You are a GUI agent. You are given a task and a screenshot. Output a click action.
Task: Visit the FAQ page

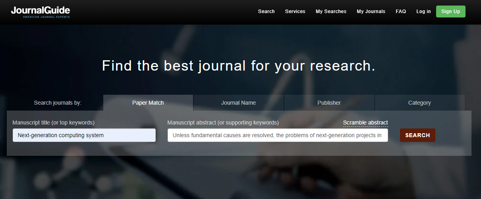click(401, 11)
